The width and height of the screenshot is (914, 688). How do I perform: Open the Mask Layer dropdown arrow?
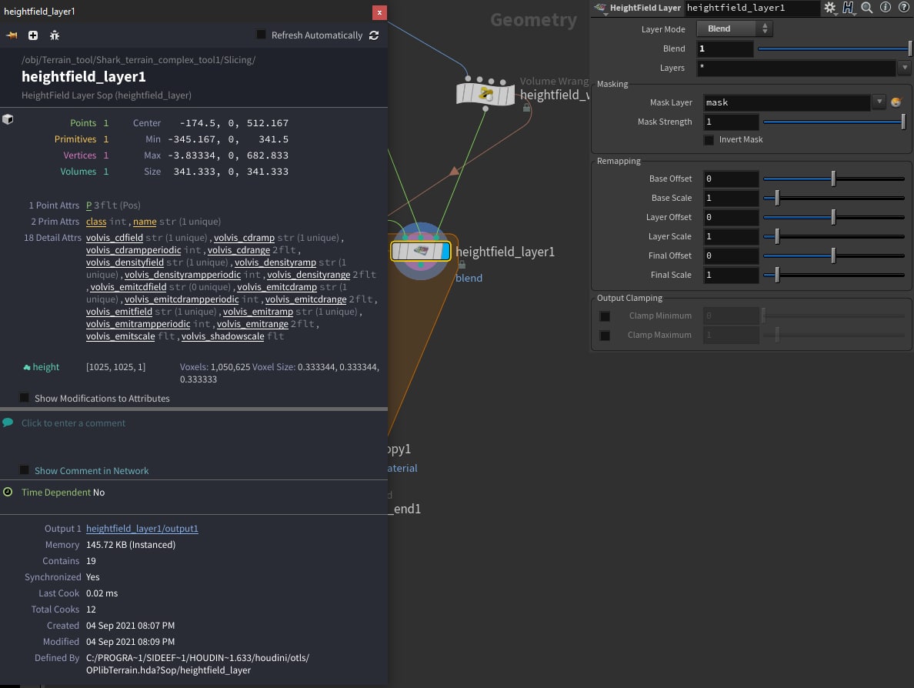[879, 102]
